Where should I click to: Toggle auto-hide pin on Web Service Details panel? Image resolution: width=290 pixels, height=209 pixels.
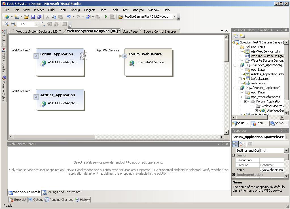(223, 144)
